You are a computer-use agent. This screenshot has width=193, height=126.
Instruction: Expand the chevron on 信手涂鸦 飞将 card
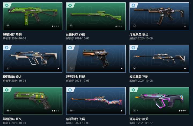tap(71, 111)
